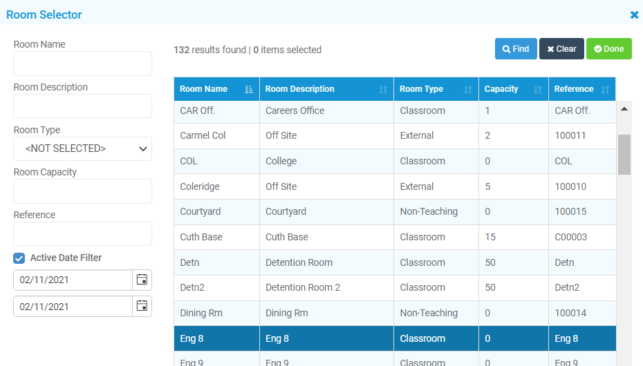Viewport: 643px width, 366px height.
Task: Select the Carmel Col room row
Action: (395, 136)
